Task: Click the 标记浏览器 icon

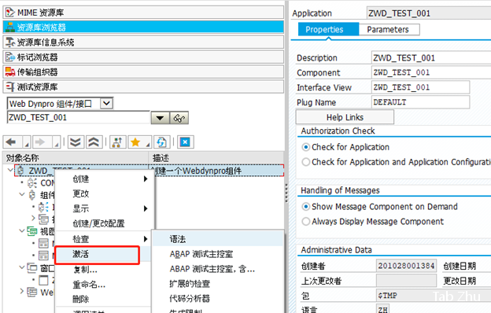Action: pos(10,57)
